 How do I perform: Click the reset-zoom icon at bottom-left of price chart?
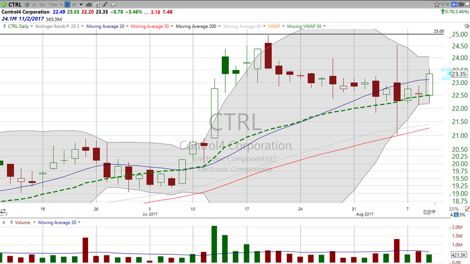pos(3,211)
